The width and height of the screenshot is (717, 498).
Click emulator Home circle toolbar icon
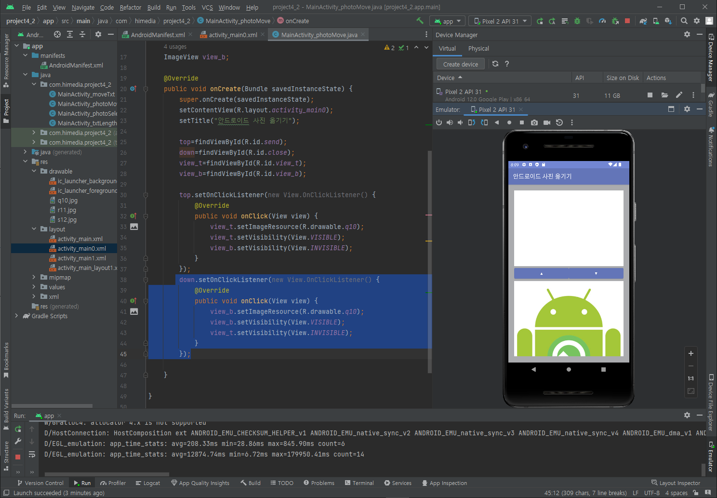509,122
